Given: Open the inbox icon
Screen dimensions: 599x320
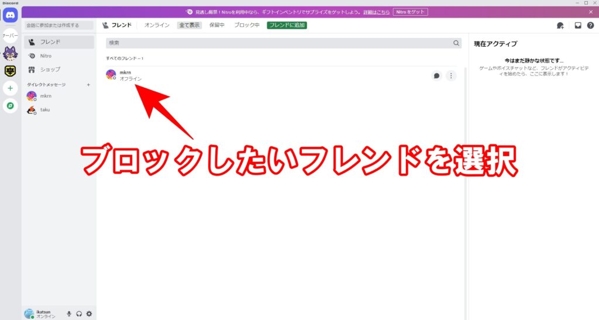Looking at the screenshot, I should pyautogui.click(x=578, y=26).
